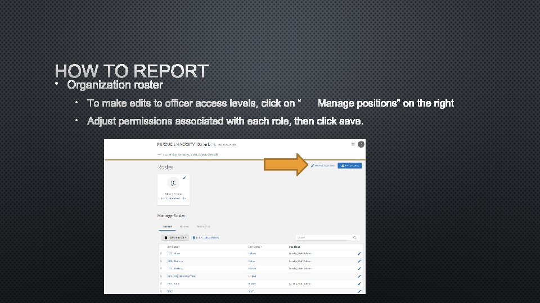Click the blue Invite People button
This screenshot has height=303, width=540.
[x=349, y=166]
